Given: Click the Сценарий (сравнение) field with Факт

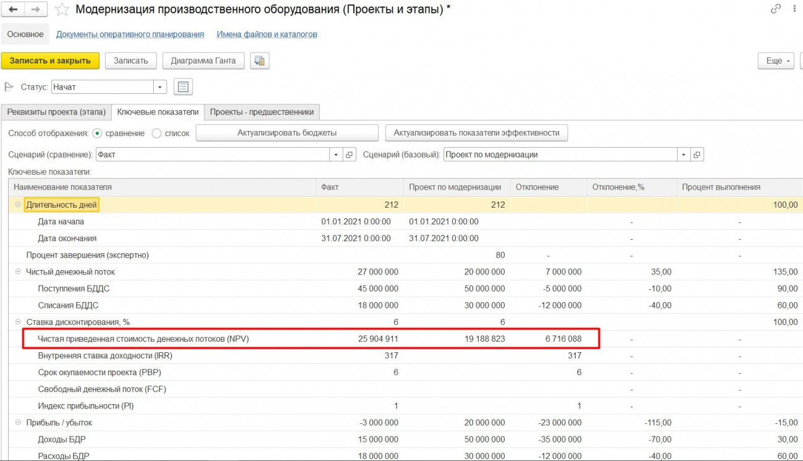Looking at the screenshot, I should 212,154.
